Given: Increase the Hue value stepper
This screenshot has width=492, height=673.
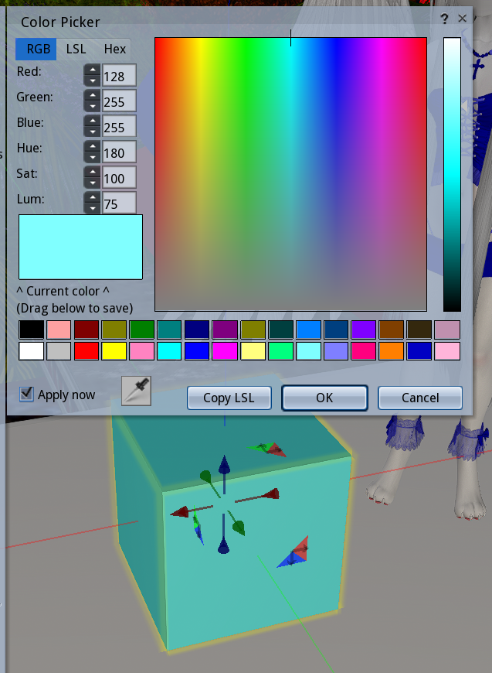Looking at the screenshot, I should click(x=92, y=146).
